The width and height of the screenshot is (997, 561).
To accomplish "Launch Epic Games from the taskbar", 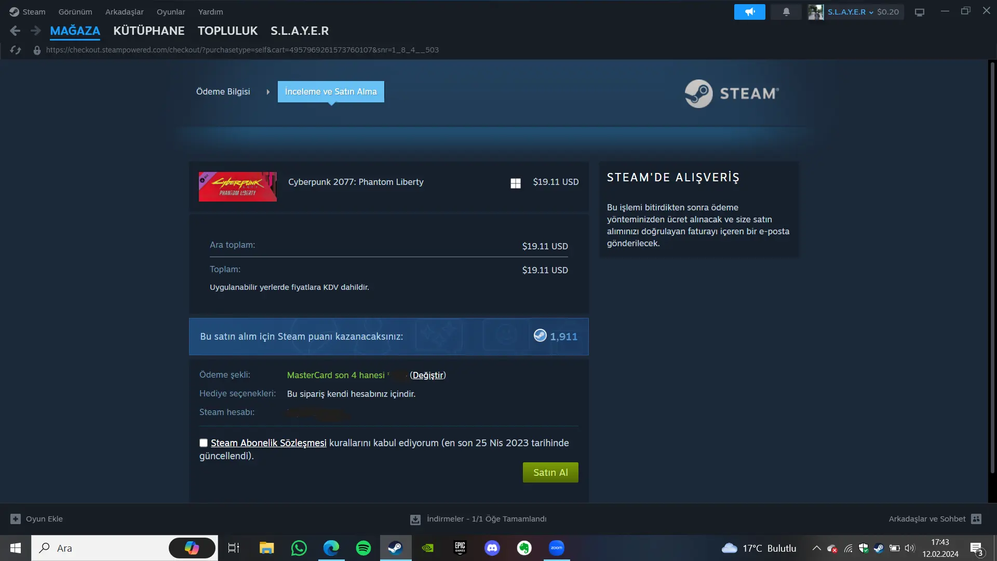I will coord(460,548).
